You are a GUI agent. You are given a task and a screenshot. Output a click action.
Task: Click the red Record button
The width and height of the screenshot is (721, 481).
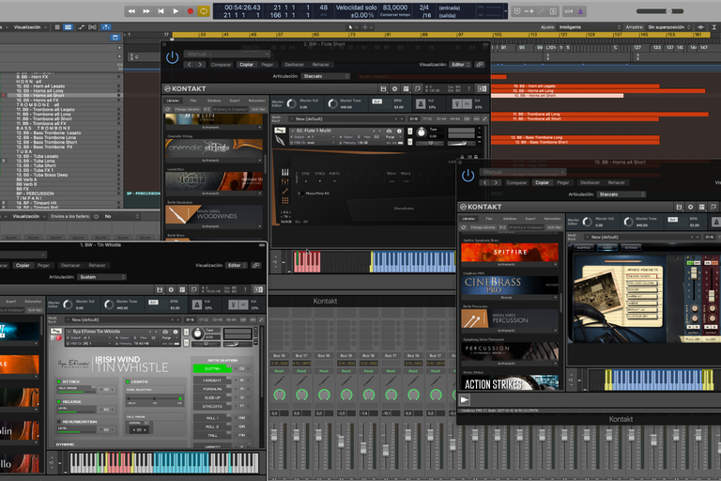[190, 11]
